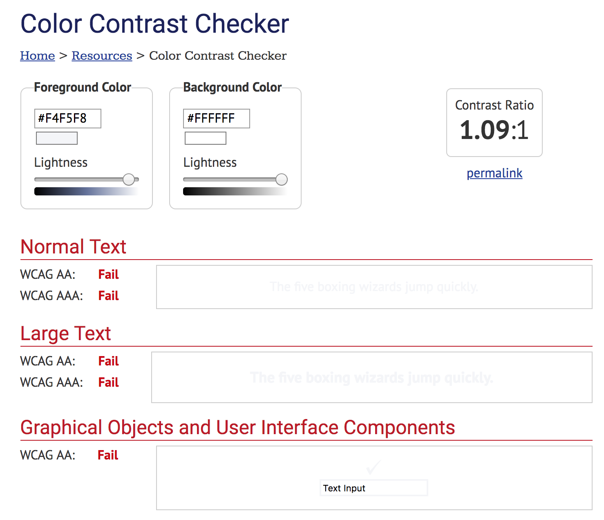Viewport: 604px width, 520px height.
Task: Select the foreground hex value #F4F5F8
Action: [x=67, y=118]
